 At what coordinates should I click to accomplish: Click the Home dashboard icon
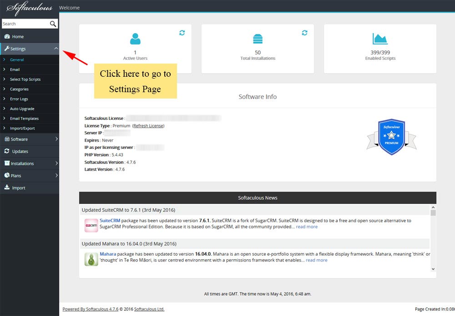(7, 36)
